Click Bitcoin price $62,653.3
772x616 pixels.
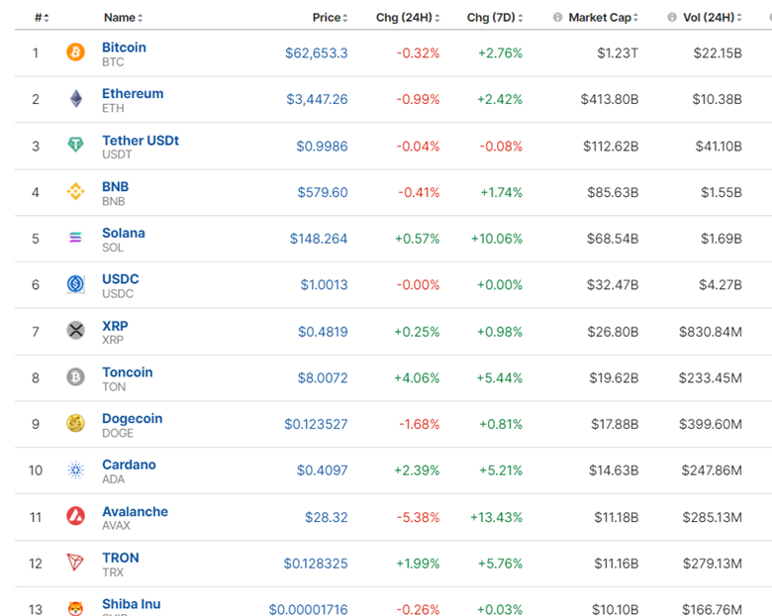coord(317,52)
